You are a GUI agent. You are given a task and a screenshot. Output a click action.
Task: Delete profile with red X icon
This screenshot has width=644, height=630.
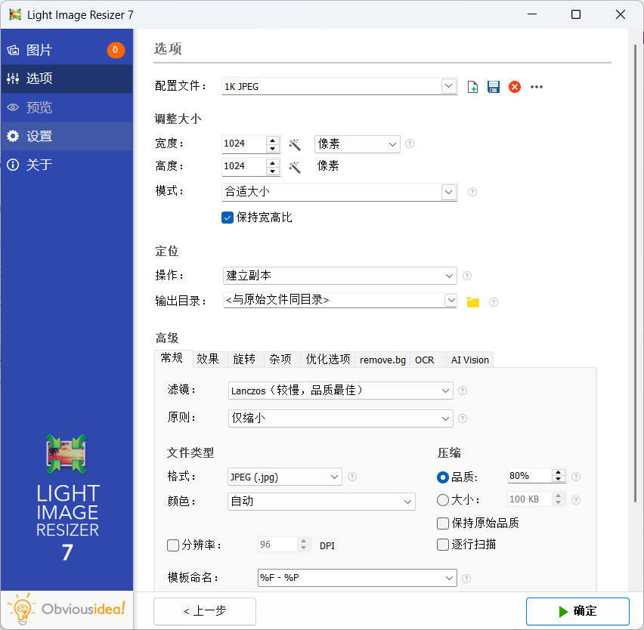coord(514,87)
